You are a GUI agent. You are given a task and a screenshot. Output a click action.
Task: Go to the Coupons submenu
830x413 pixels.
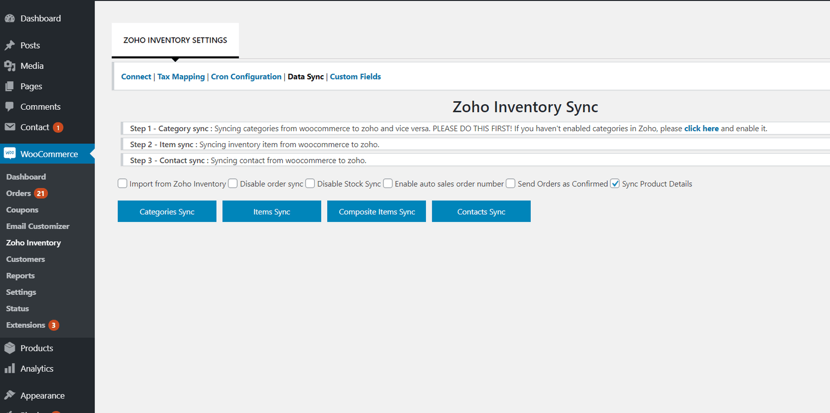[x=22, y=210]
